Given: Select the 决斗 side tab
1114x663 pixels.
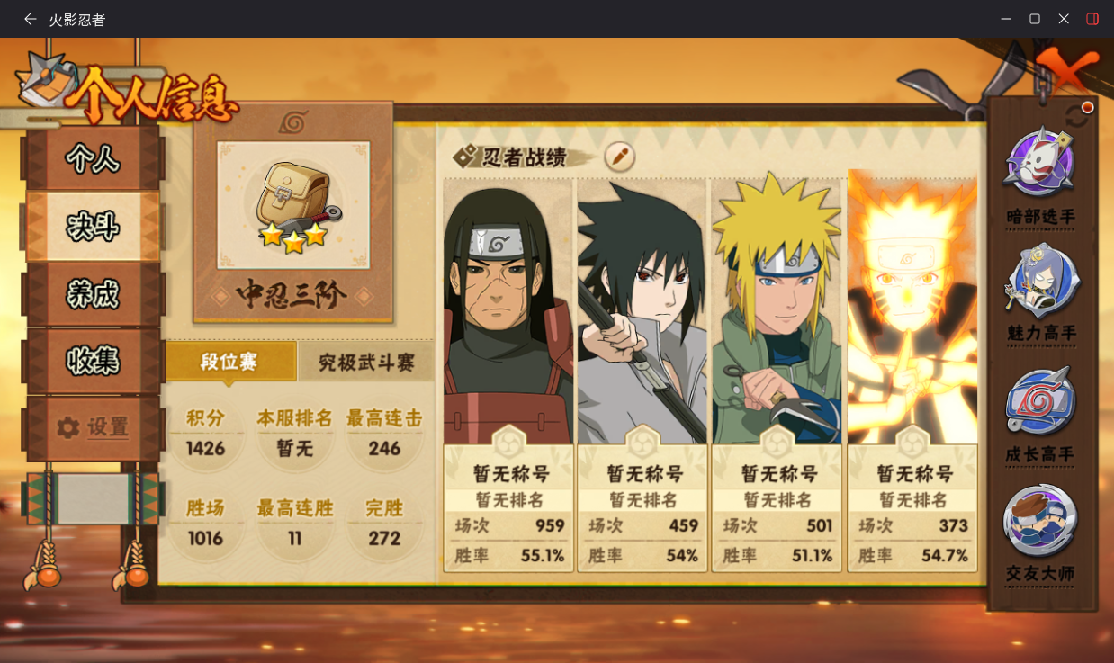Looking at the screenshot, I should (93, 227).
